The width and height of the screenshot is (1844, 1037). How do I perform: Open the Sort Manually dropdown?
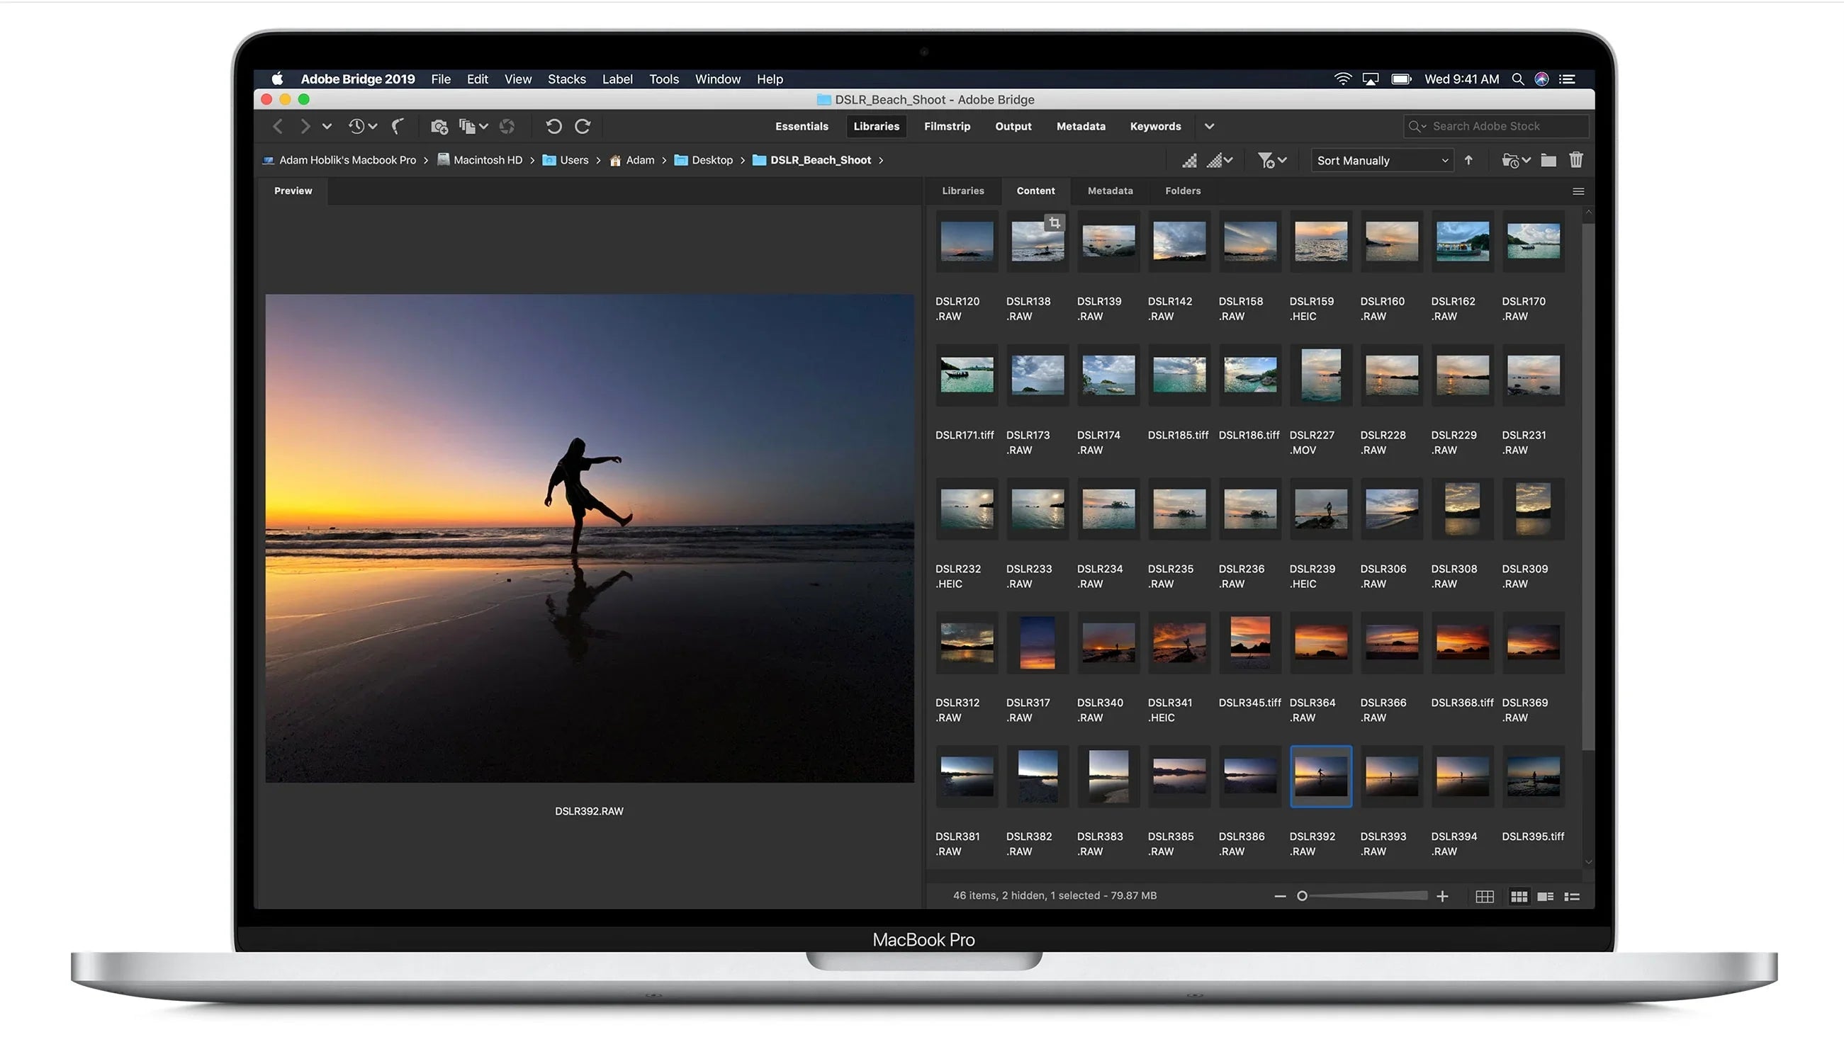(x=1381, y=159)
